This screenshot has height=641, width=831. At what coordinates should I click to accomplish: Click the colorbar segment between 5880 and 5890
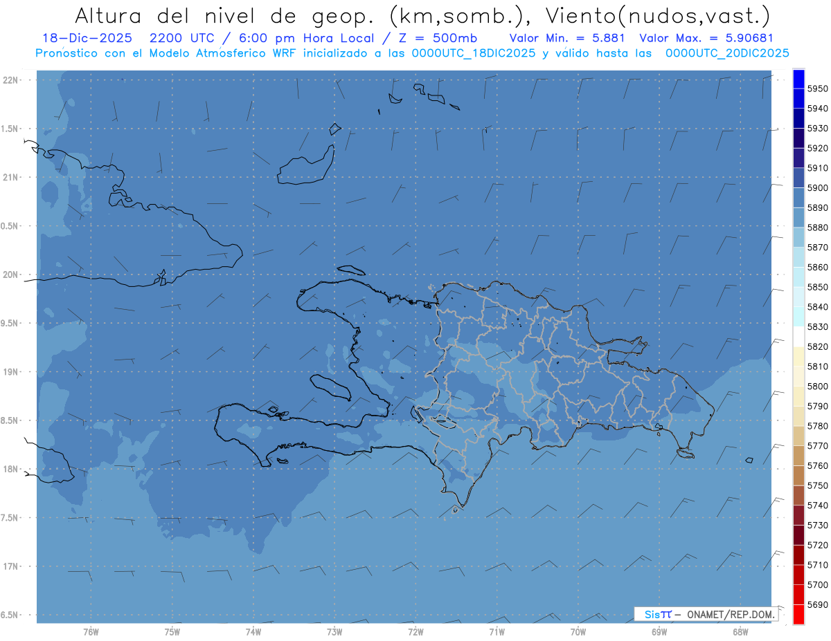(798, 217)
